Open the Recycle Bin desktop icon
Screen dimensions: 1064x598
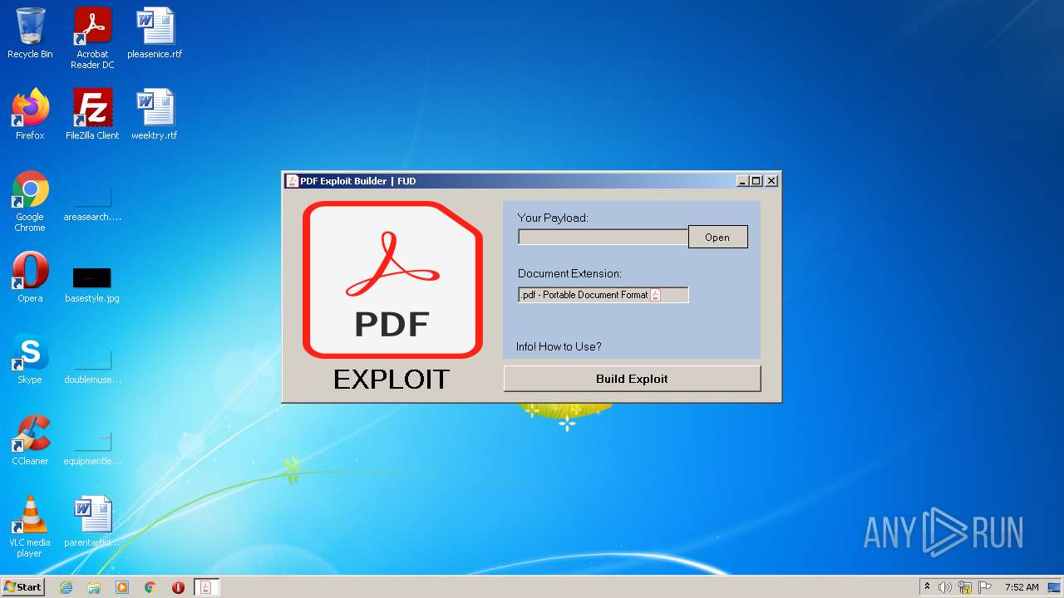(x=30, y=33)
